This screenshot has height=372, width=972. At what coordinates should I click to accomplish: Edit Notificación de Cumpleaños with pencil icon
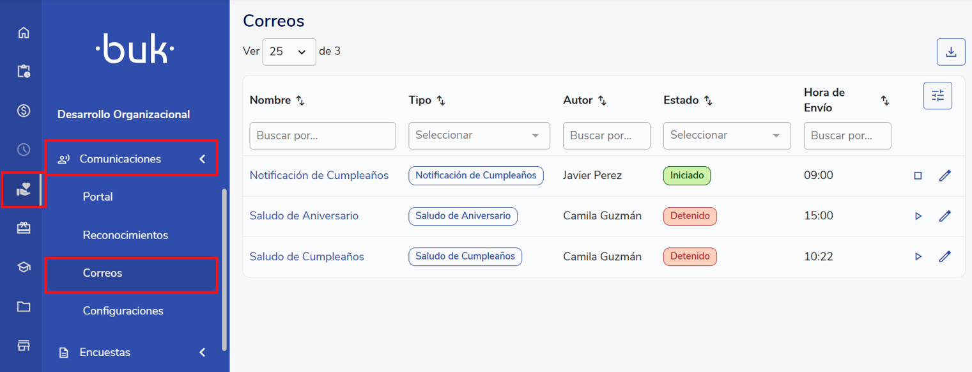coord(945,175)
